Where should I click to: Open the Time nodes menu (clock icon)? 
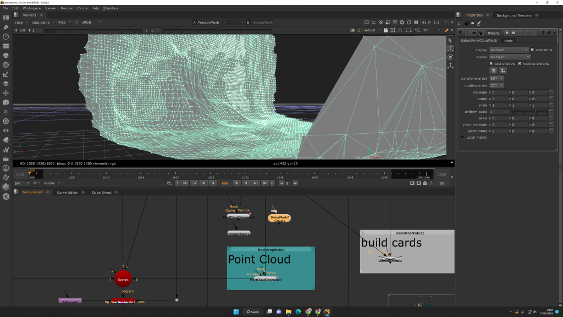pos(5,36)
